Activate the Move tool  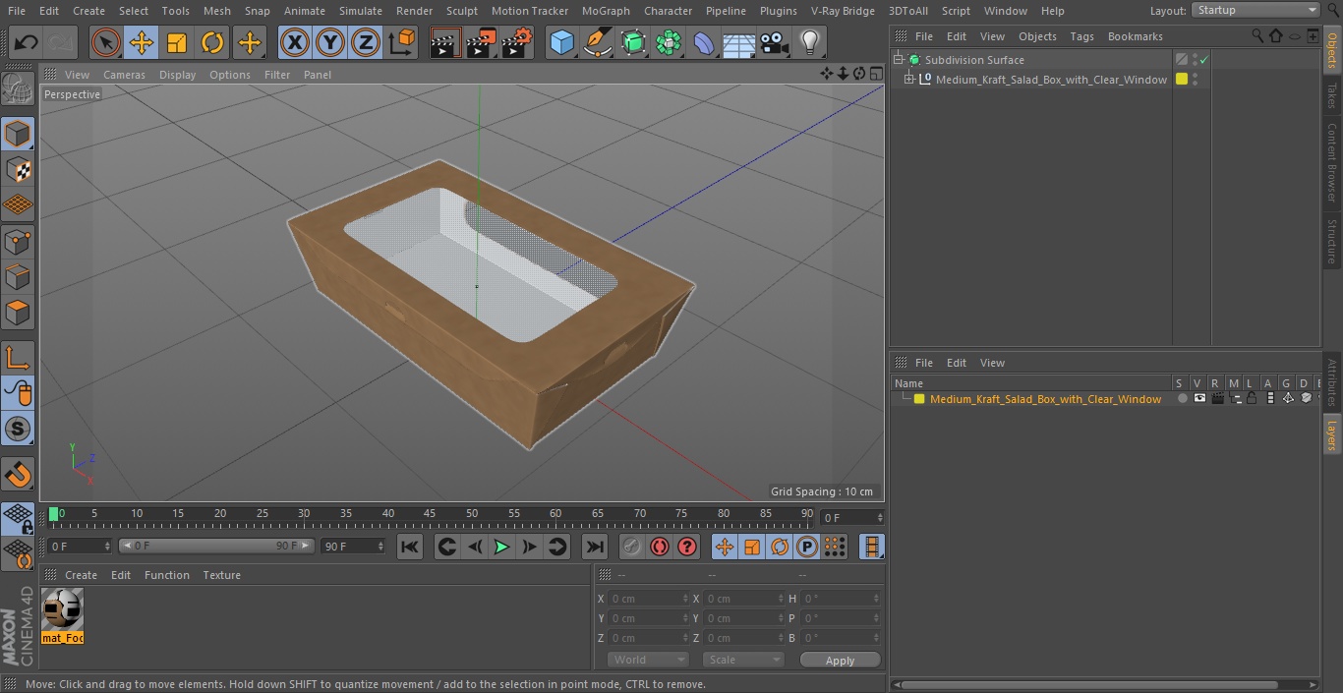[x=142, y=42]
